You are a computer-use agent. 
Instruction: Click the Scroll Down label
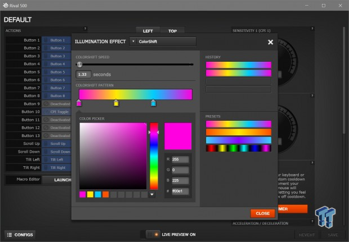click(x=29, y=152)
